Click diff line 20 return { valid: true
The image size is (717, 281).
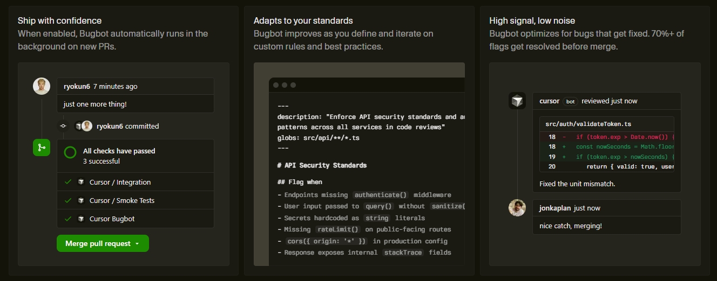point(607,166)
